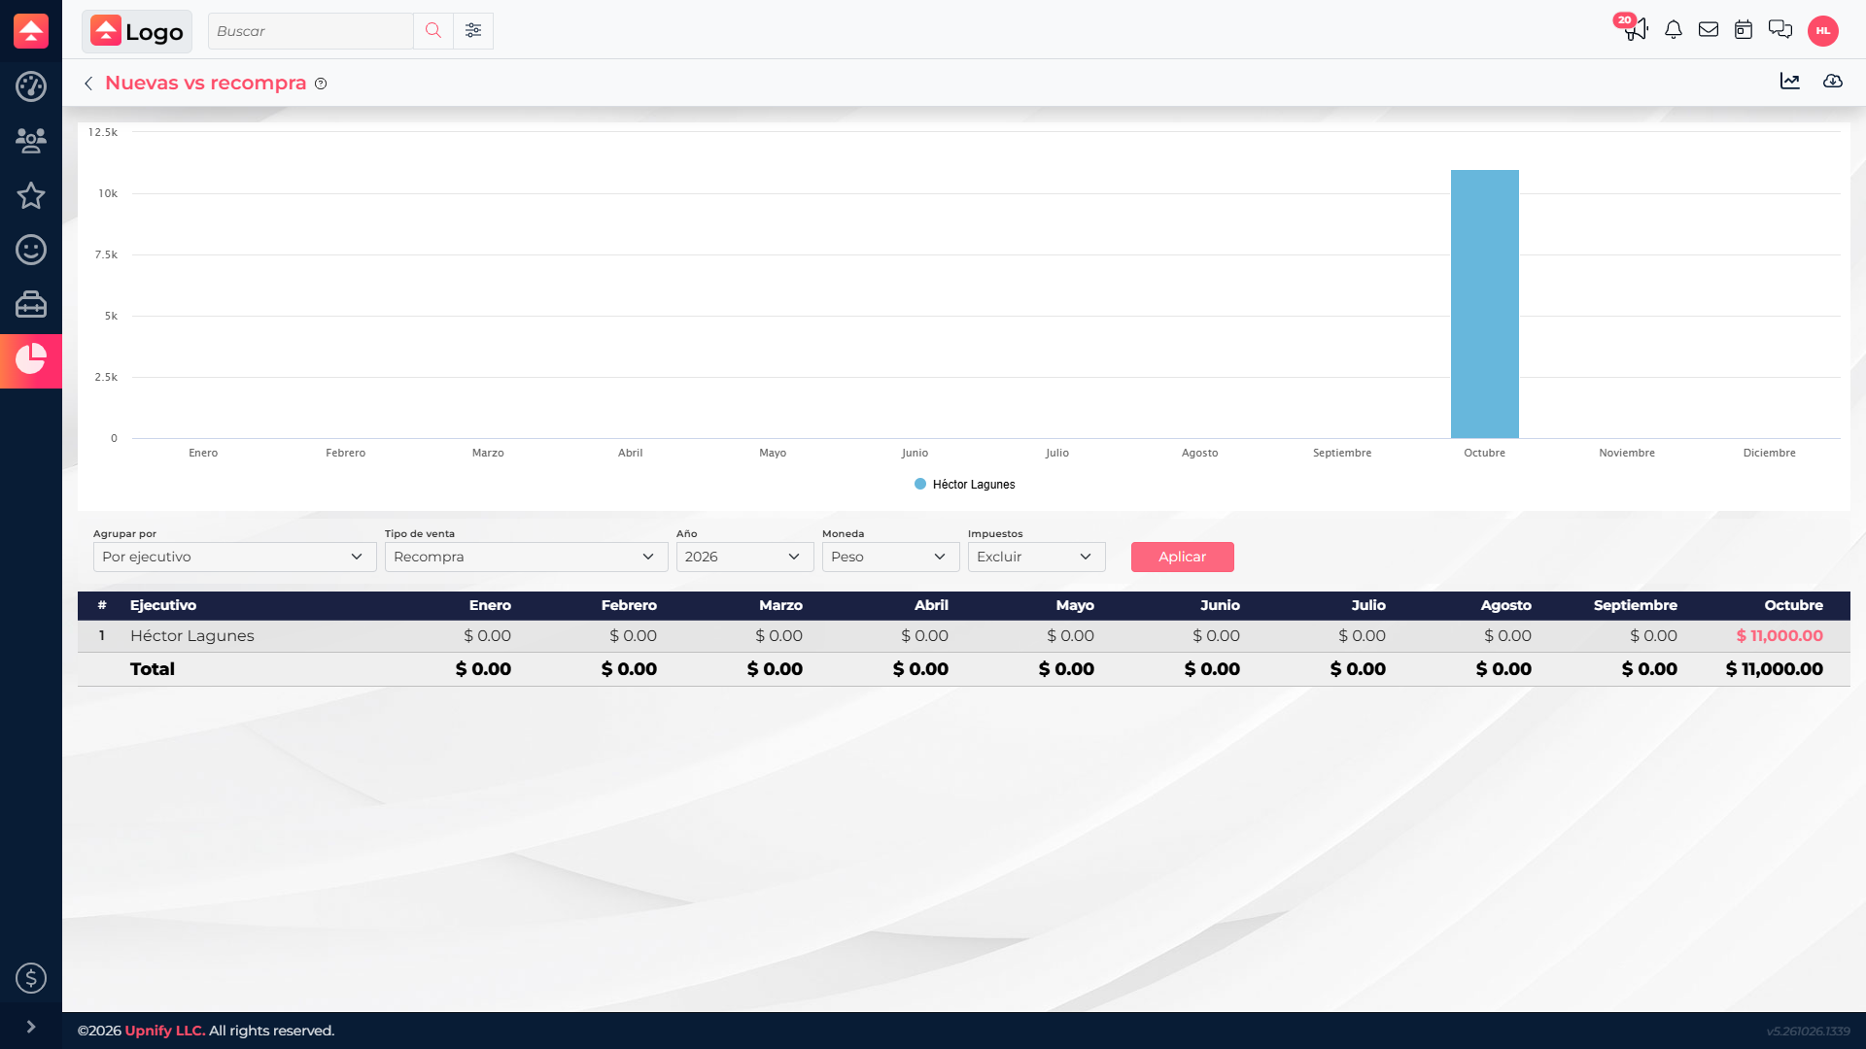This screenshot has height=1049, width=1866.
Task: Open the briefcase toolbox sidebar icon
Action: [x=31, y=304]
